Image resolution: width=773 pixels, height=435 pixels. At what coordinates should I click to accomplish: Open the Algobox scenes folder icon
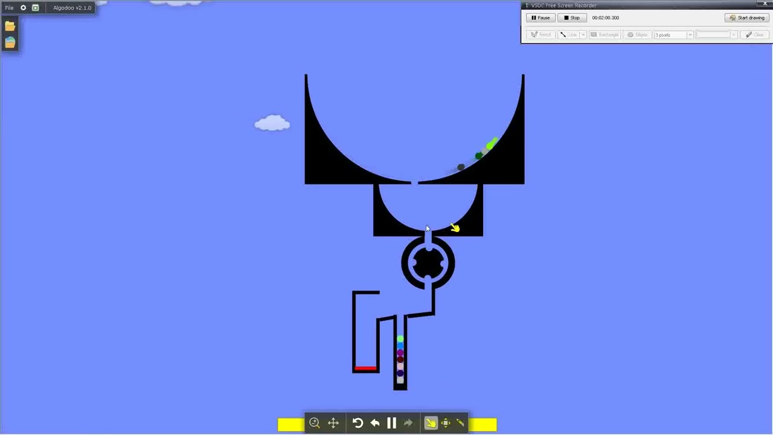(10, 42)
